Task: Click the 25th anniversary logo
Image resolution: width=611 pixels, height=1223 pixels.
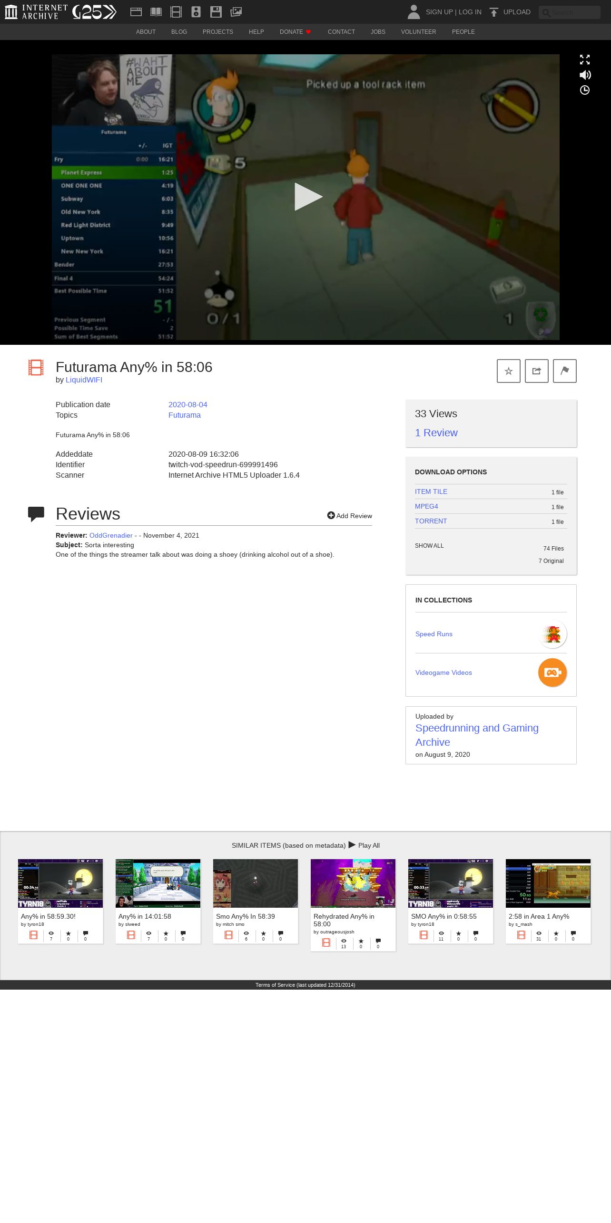Action: coord(94,12)
